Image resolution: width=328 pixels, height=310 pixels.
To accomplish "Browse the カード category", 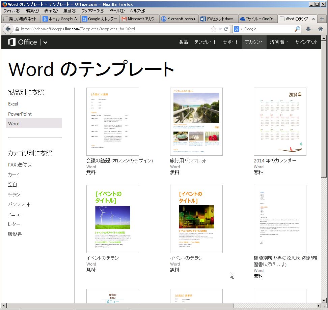I will pos(13,175).
